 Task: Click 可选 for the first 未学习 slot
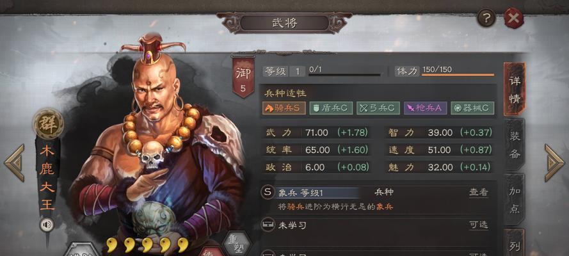coord(478,225)
